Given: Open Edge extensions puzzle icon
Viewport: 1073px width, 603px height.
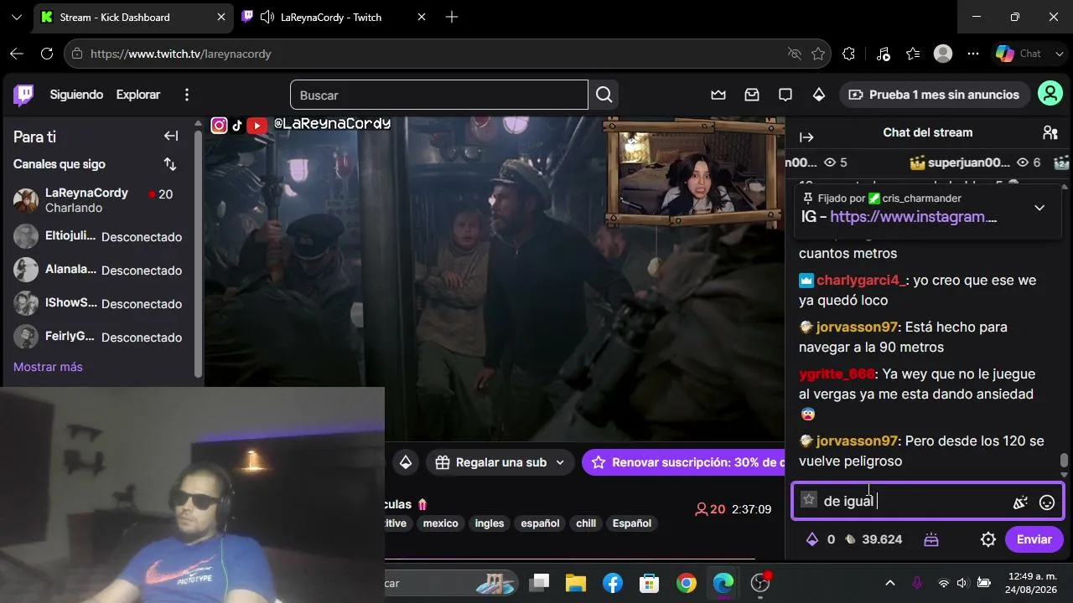Looking at the screenshot, I should pyautogui.click(x=848, y=54).
